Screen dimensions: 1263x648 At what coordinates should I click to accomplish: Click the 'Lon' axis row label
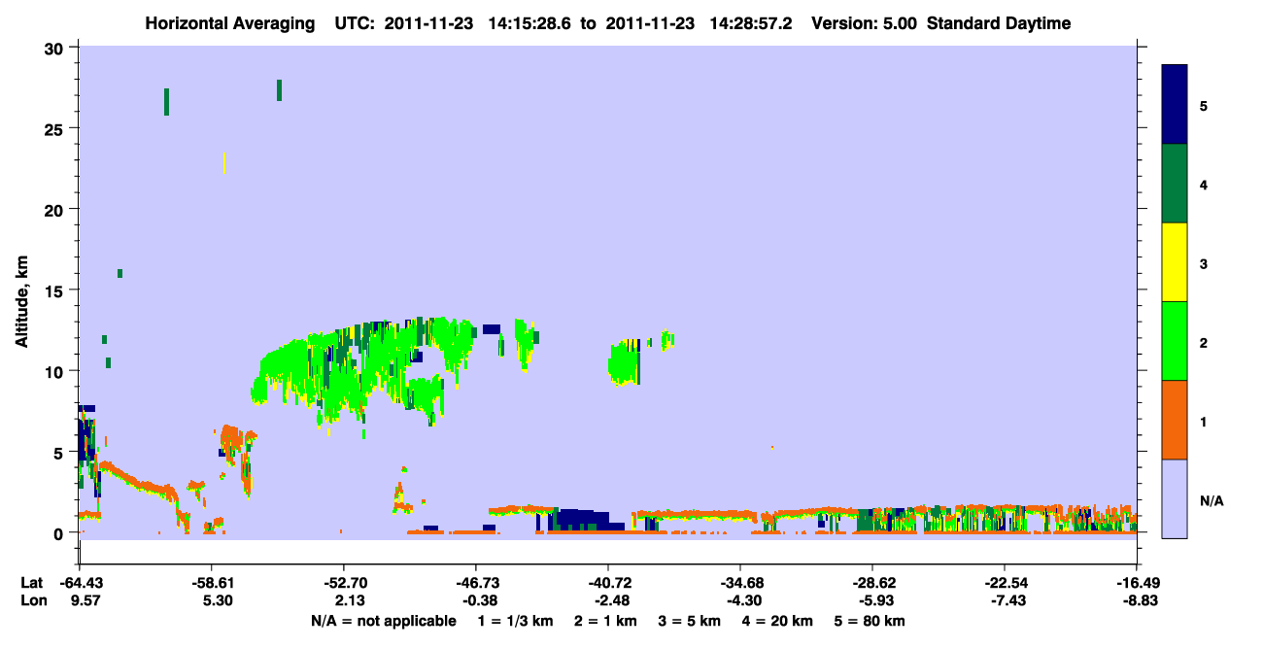coord(32,600)
